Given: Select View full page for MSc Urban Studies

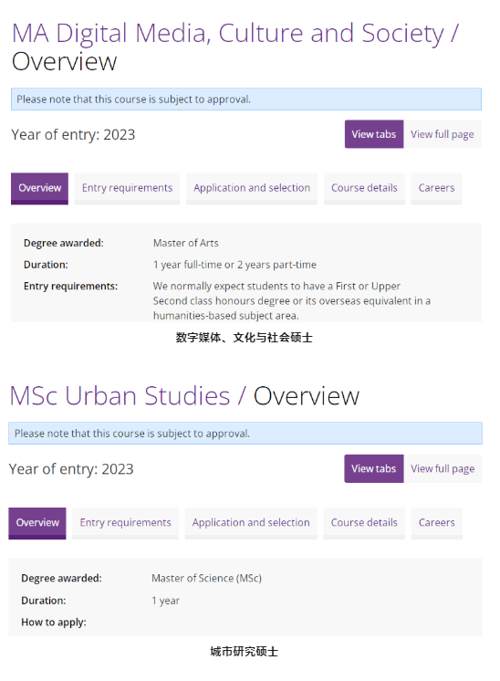Looking at the screenshot, I should point(443,468).
